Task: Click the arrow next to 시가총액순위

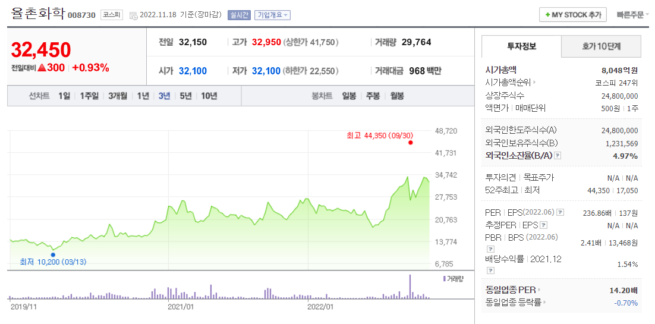Action: [x=535, y=83]
